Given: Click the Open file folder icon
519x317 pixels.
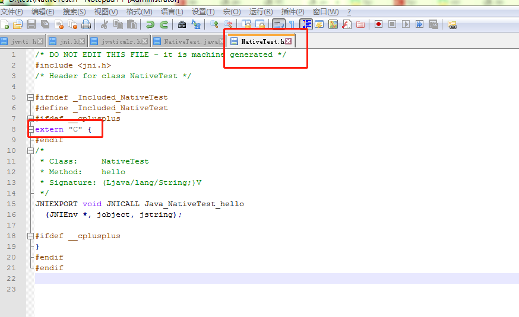Looking at the screenshot, I should point(18,24).
